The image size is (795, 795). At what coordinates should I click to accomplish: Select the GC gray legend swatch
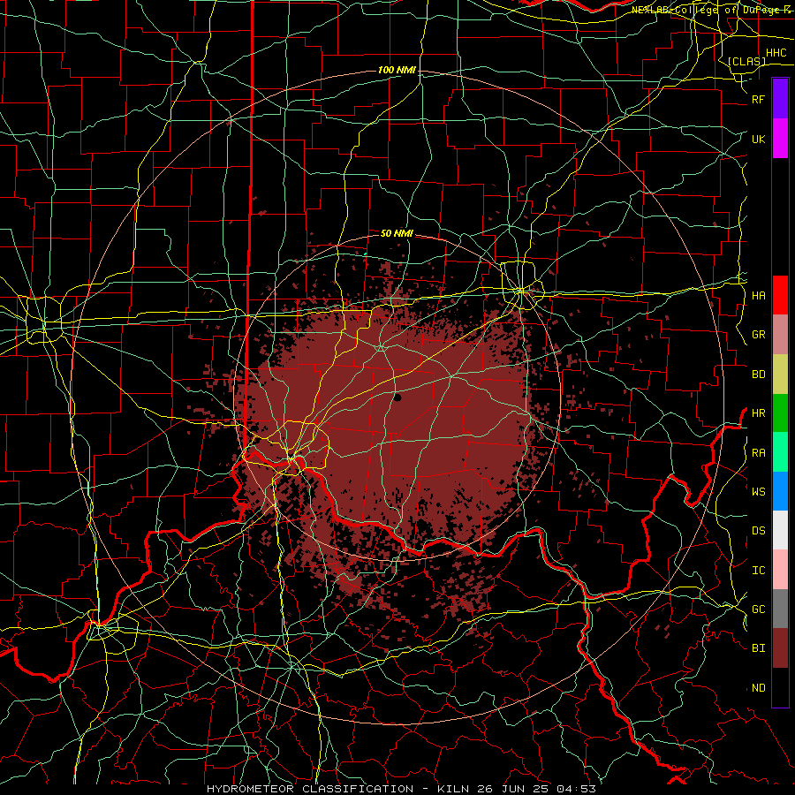pos(780,609)
